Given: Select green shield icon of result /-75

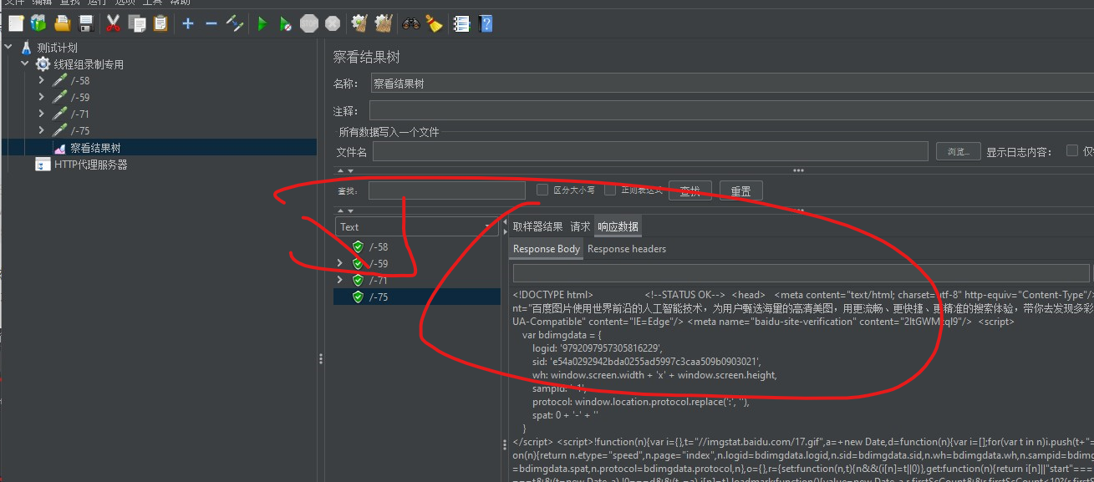Looking at the screenshot, I should pyautogui.click(x=358, y=297).
